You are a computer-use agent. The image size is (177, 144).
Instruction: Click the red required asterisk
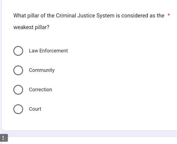169,15
